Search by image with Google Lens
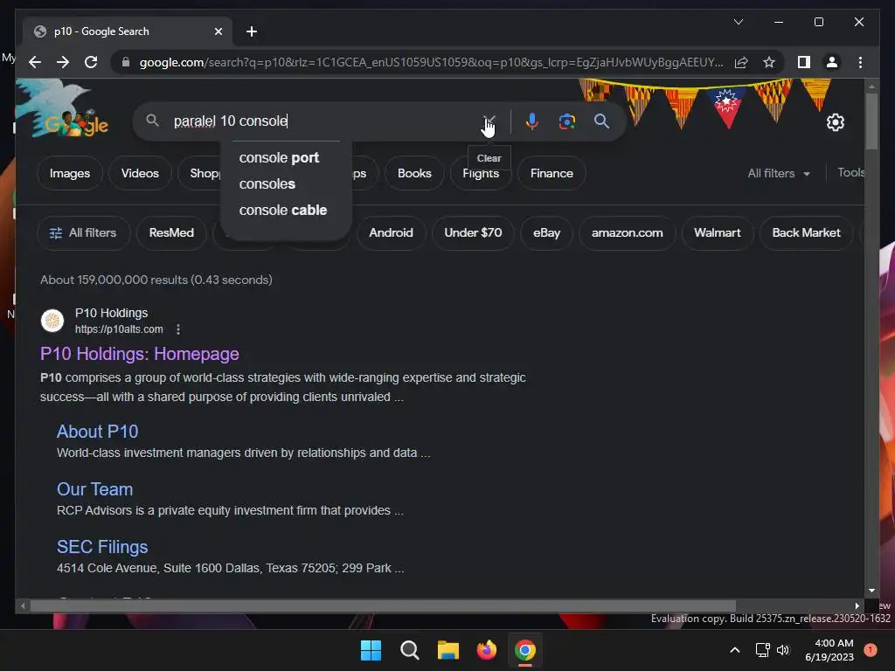Viewport: 895px width, 671px height. point(566,121)
